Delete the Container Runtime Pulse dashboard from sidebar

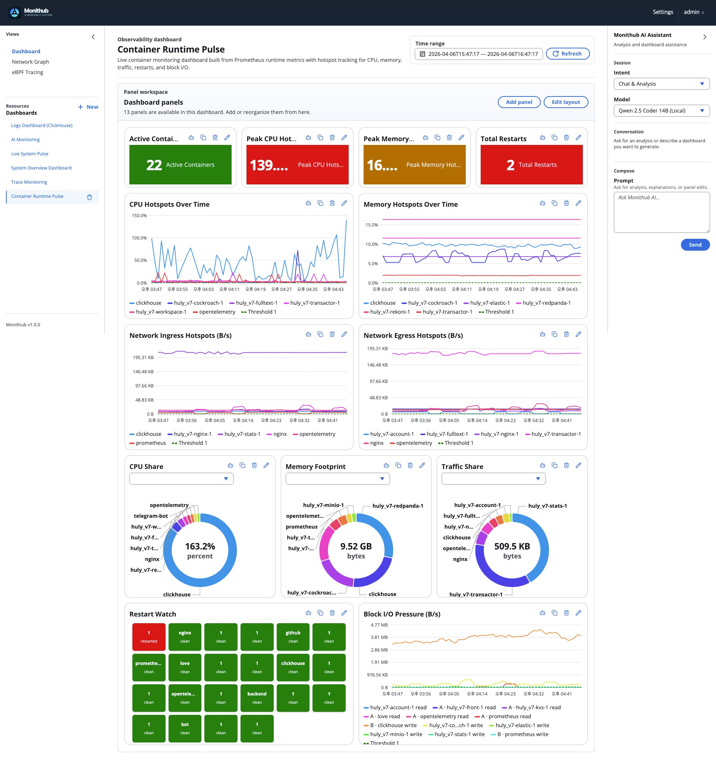[89, 197]
